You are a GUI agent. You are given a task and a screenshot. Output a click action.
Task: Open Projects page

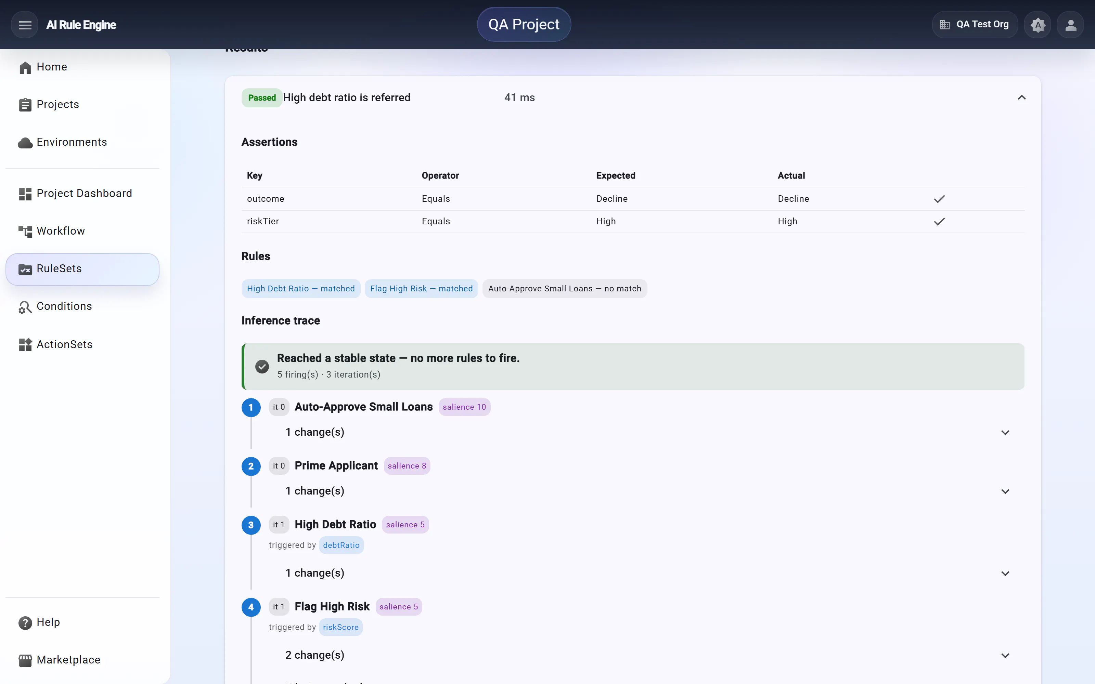[82, 105]
